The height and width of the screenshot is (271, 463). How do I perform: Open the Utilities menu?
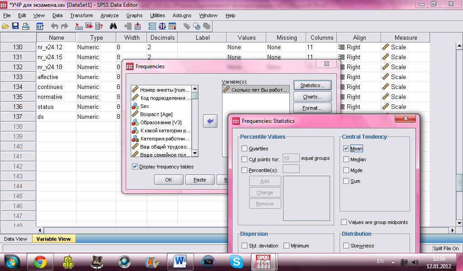click(x=158, y=15)
